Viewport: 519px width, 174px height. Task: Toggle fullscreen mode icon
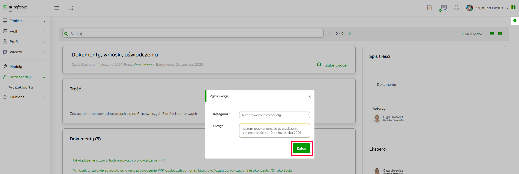coord(71,8)
